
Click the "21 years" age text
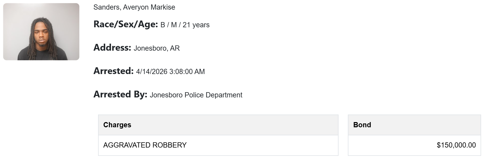(x=196, y=25)
